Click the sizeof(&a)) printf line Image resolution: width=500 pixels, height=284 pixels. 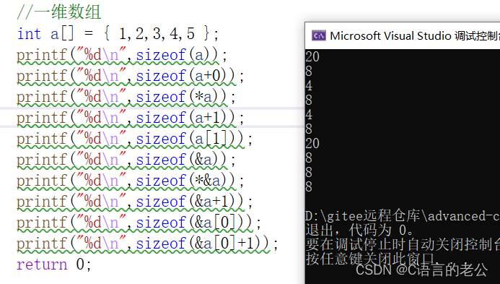126,160
